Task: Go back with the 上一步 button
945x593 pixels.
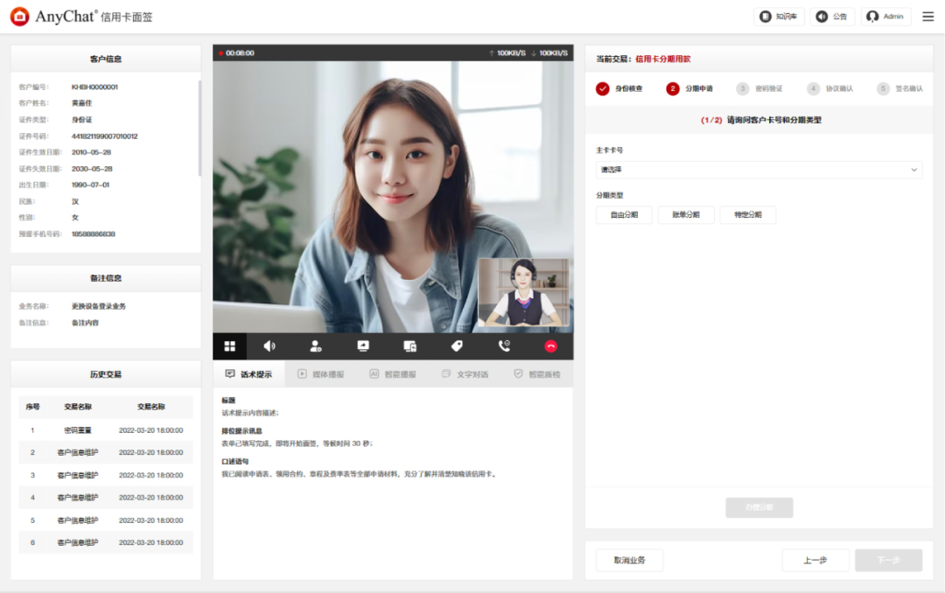Action: [x=814, y=561]
